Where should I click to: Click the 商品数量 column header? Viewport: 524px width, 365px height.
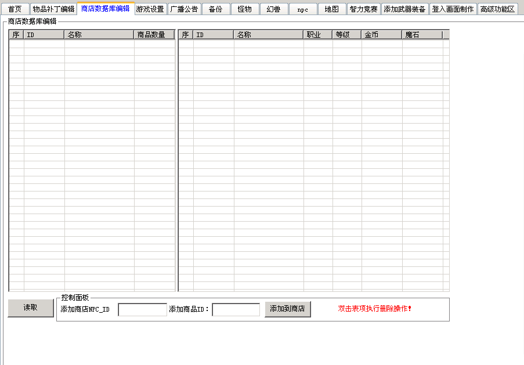[154, 35]
